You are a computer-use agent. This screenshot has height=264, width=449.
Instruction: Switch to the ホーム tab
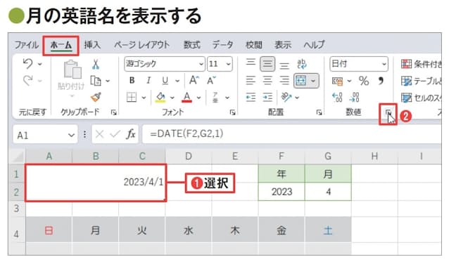(61, 45)
